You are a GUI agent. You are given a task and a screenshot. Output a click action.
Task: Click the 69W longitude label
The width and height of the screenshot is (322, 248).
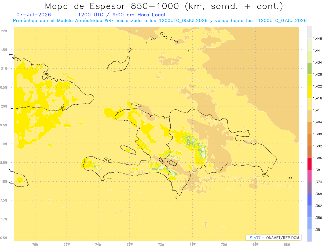[x=255, y=245]
